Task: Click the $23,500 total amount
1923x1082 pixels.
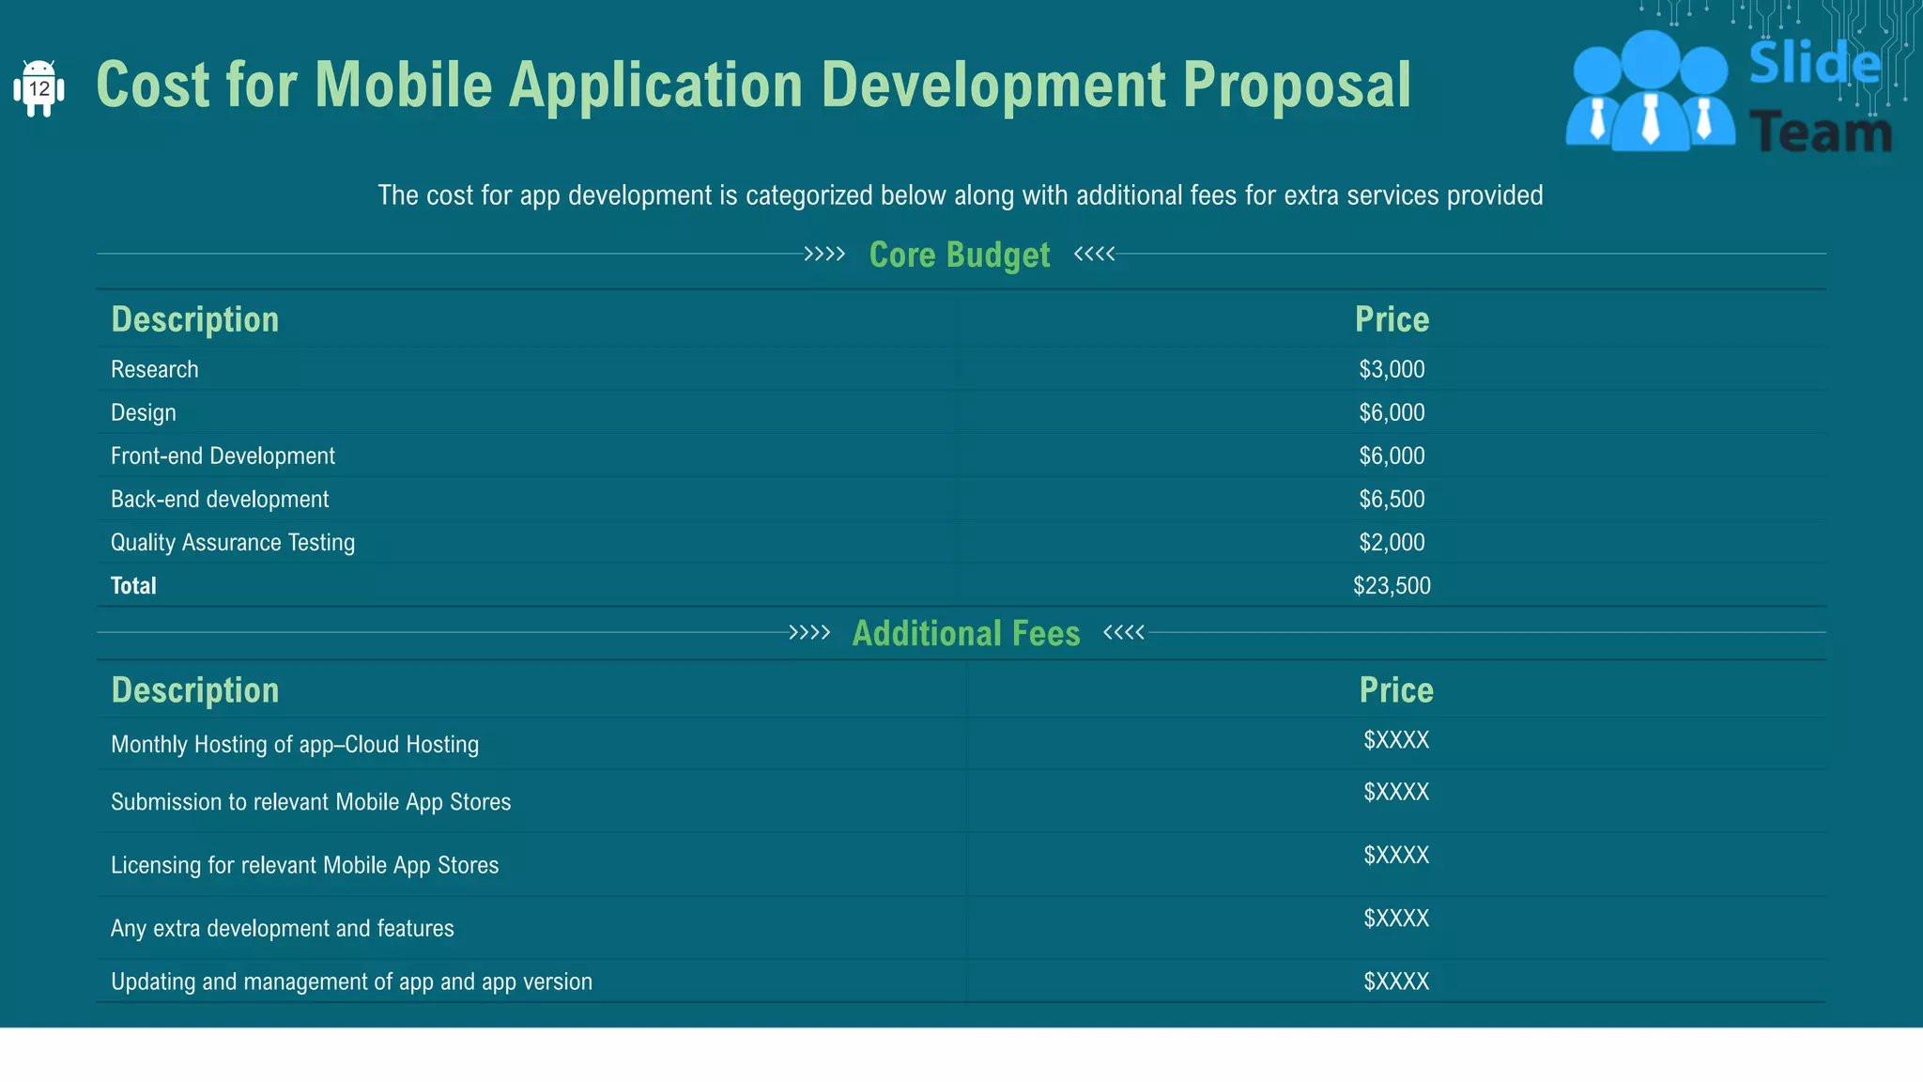Action: [1392, 585]
